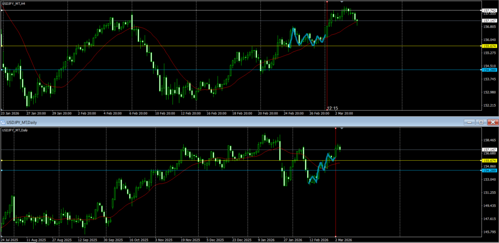Click the red vertical line top handle on H4 chart
The width and height of the screenshot is (499, 243).
(x=326, y=1)
